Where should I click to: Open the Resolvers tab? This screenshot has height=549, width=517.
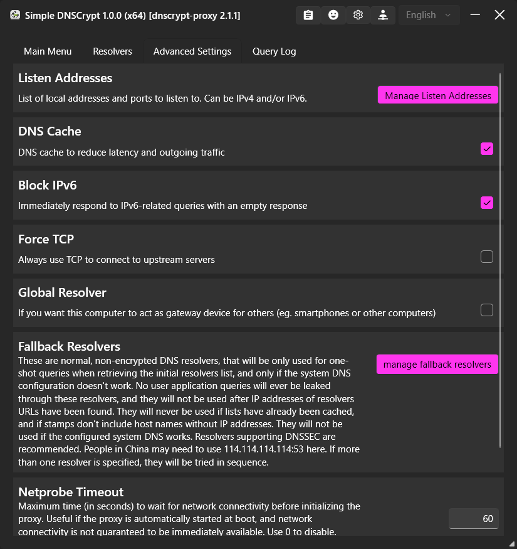tap(112, 51)
